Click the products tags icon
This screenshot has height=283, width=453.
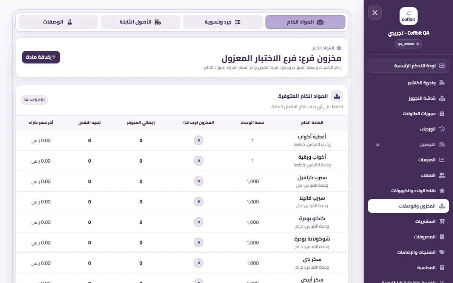click(442, 252)
